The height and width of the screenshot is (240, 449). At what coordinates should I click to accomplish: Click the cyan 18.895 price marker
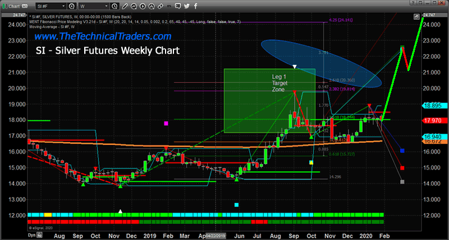coord(434,106)
